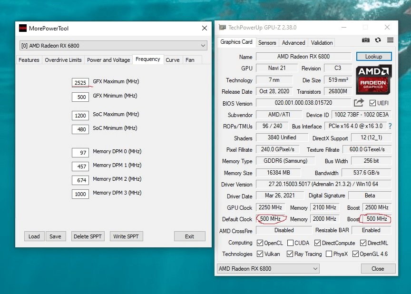
Task: Click the Save button in MorePowerTool
Action: click(x=55, y=236)
